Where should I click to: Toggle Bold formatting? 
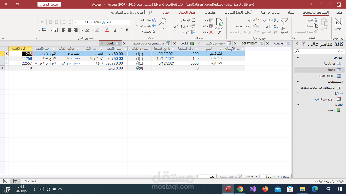pyautogui.click(x=127, y=30)
